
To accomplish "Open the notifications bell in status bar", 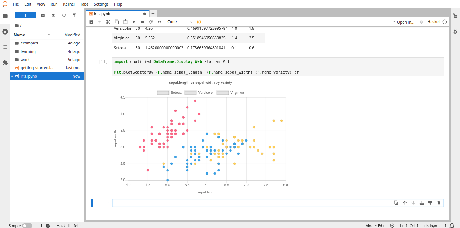I will click(x=452, y=226).
